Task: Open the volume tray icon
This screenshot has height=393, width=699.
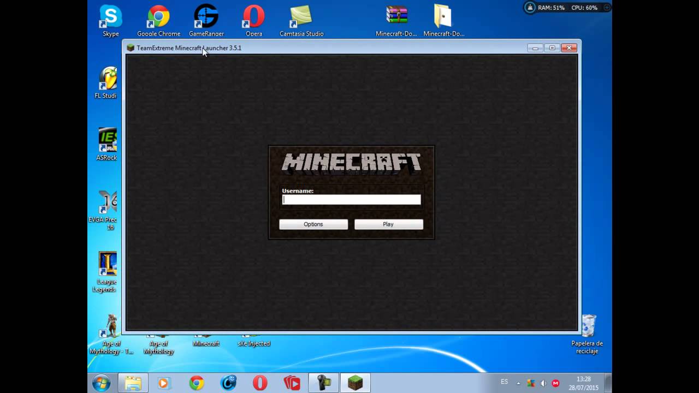Action: pyautogui.click(x=543, y=383)
